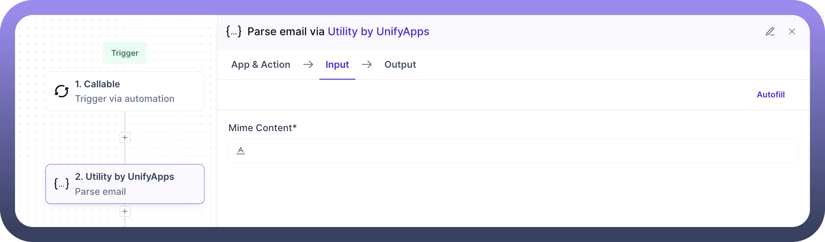The image size is (825, 242).
Task: Click arrow between App & Action and Input
Action: [x=308, y=65]
